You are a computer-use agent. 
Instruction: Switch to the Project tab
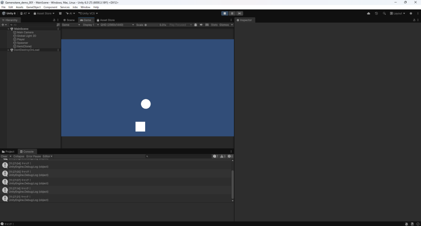click(x=8, y=152)
